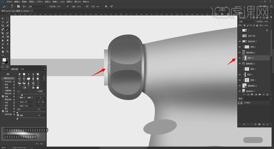Select the Eyedropper tool
The image size is (274, 149).
7,26
